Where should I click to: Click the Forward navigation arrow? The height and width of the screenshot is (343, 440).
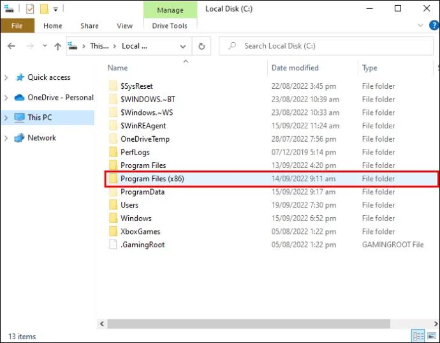pos(30,46)
